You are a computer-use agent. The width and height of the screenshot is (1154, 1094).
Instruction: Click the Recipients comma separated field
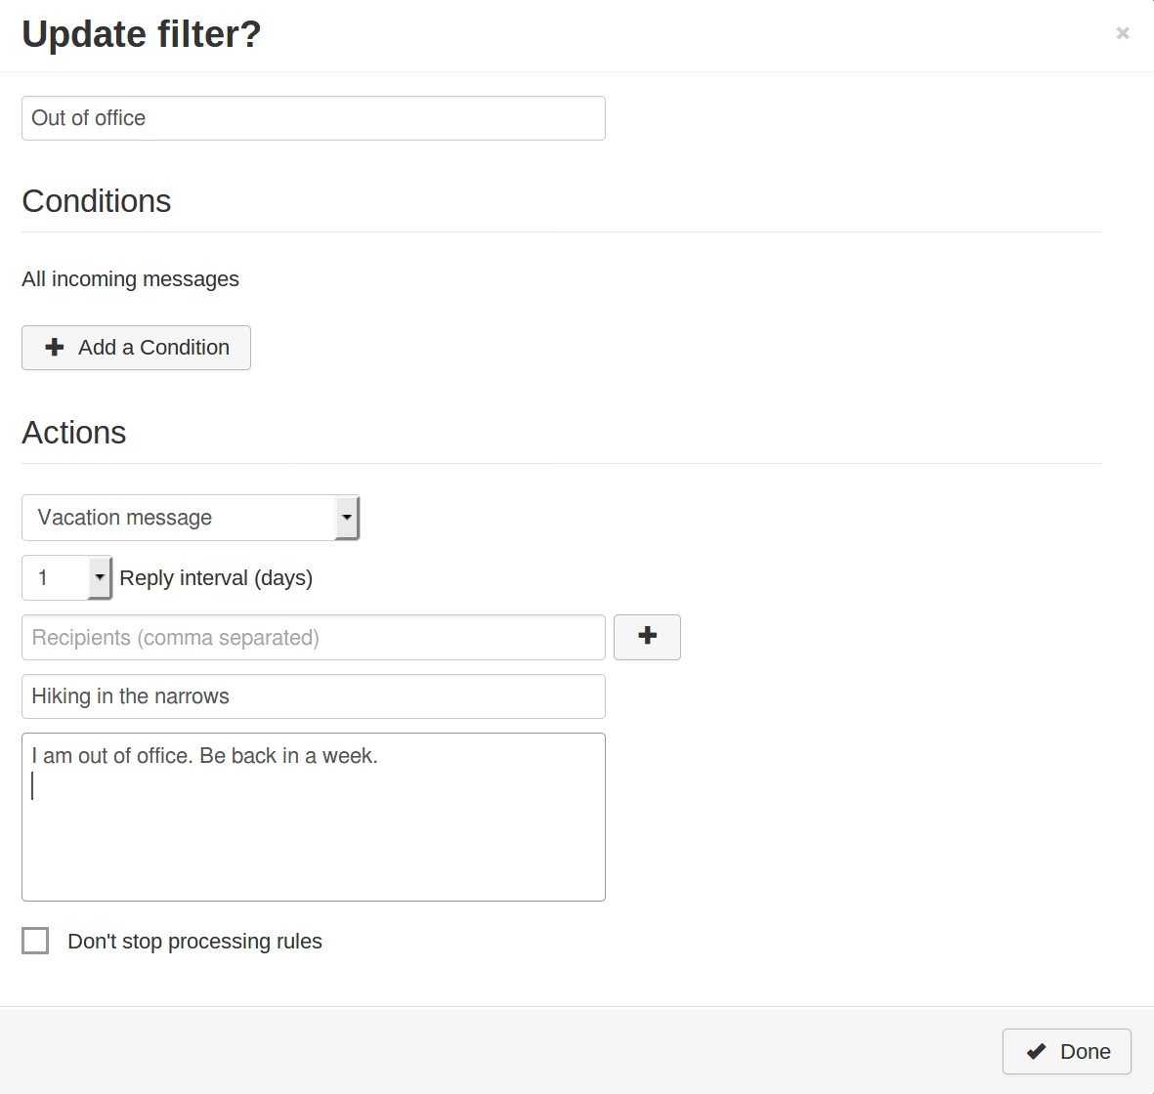[x=313, y=637]
